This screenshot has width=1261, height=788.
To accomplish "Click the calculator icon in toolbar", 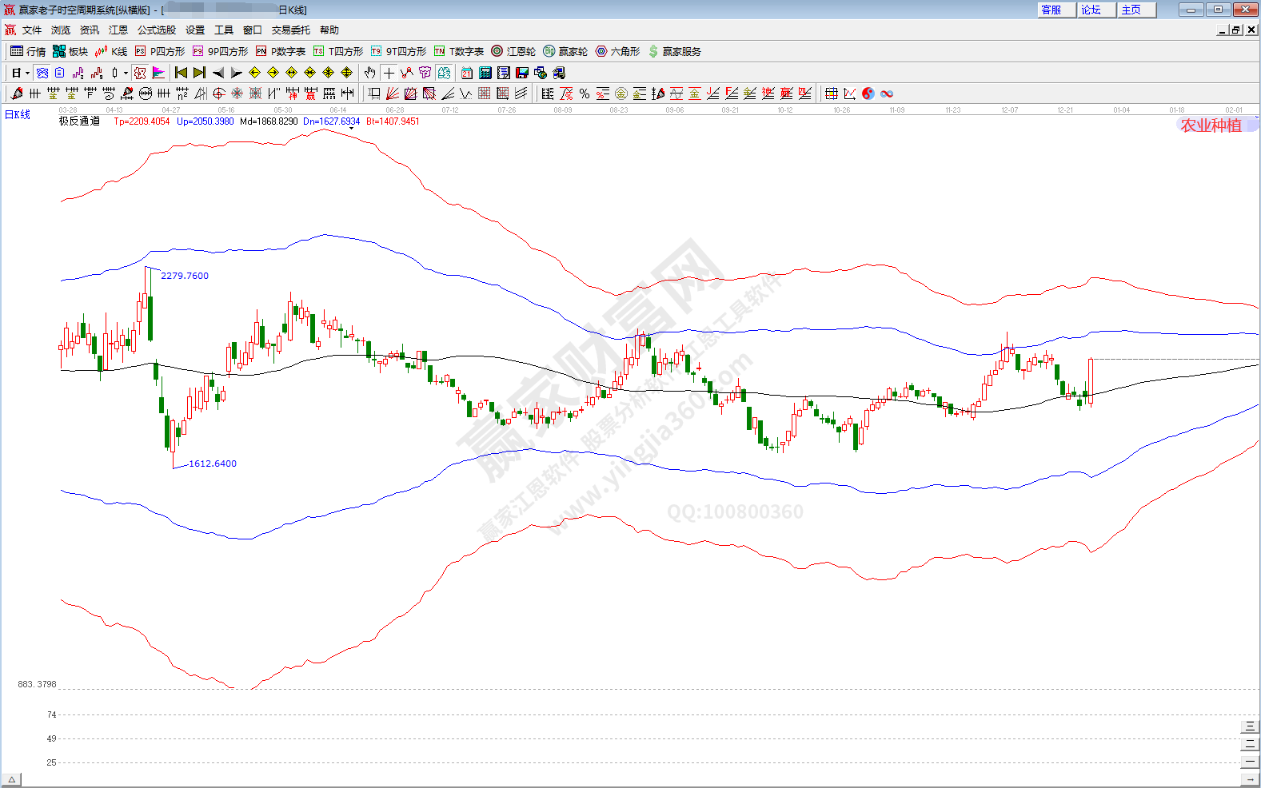I will [485, 73].
